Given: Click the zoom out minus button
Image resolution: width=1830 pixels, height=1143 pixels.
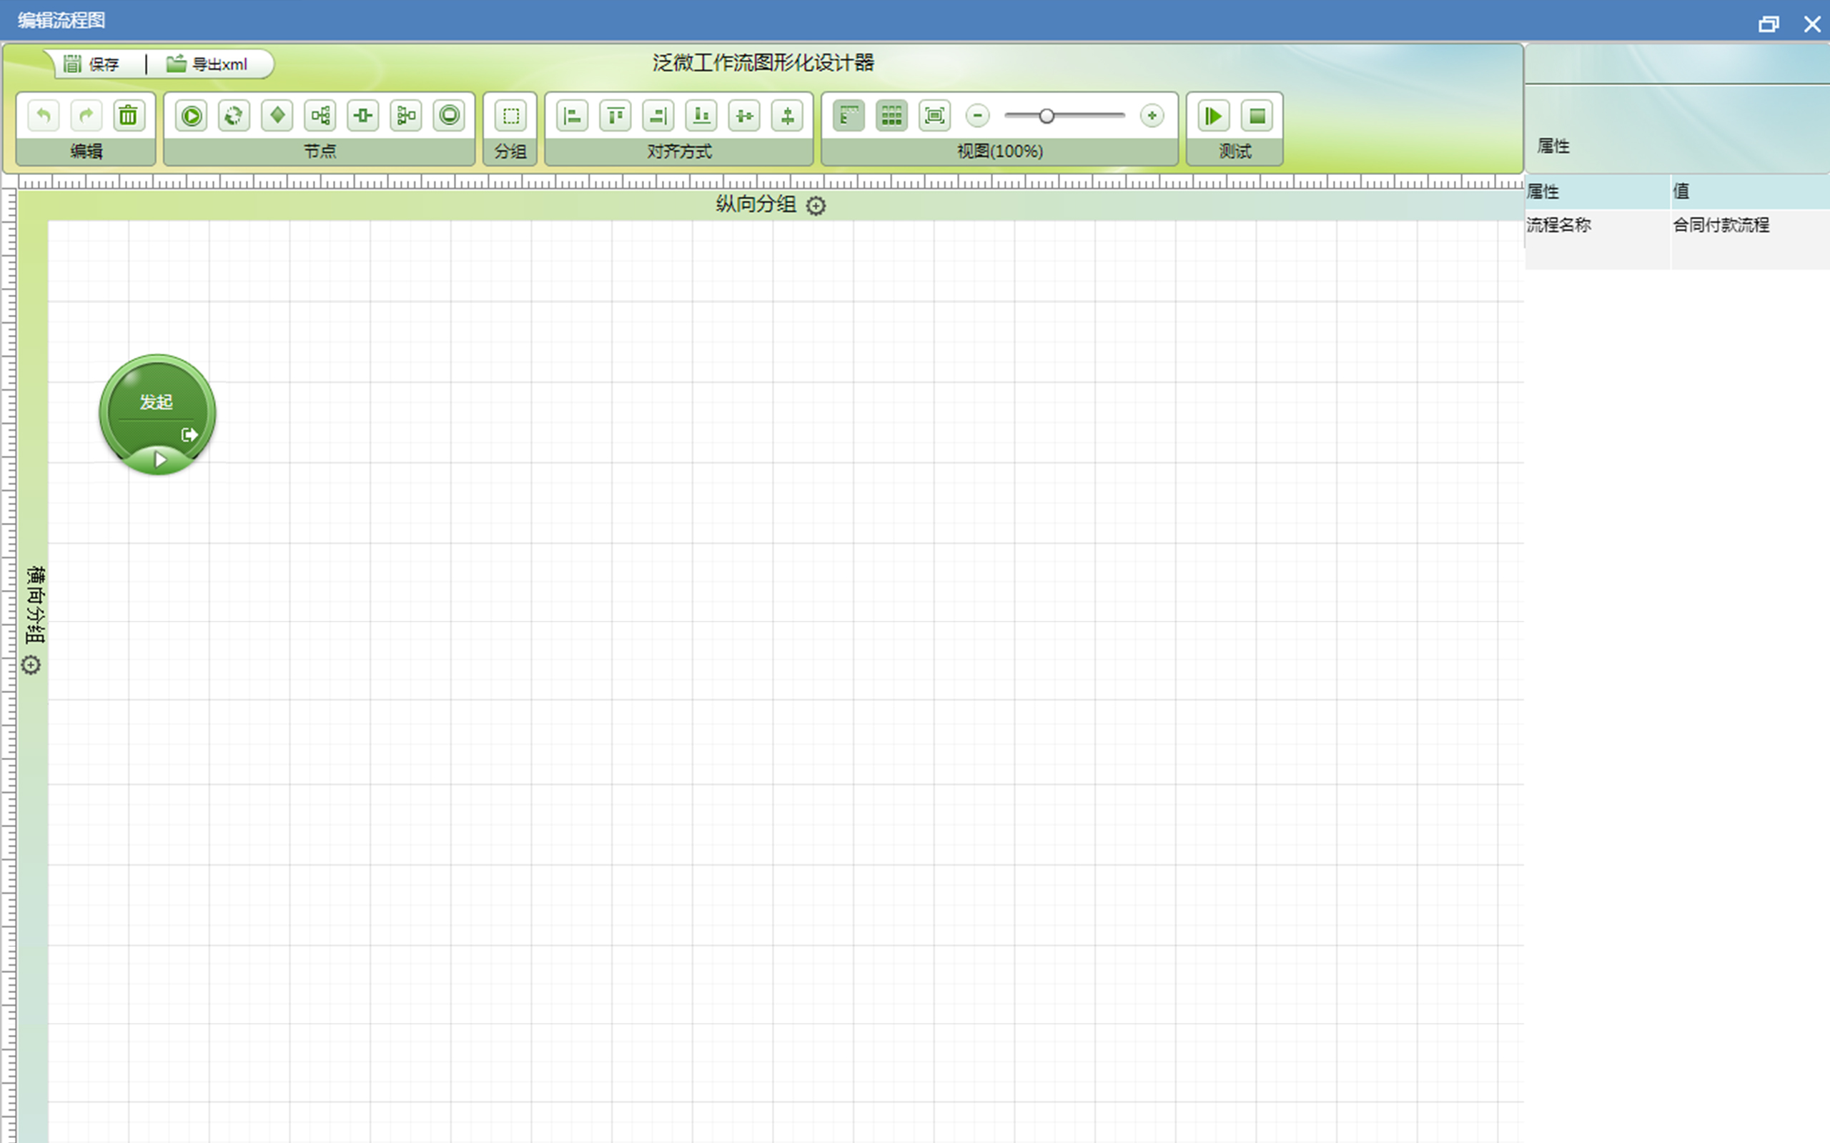Looking at the screenshot, I should coord(978,116).
